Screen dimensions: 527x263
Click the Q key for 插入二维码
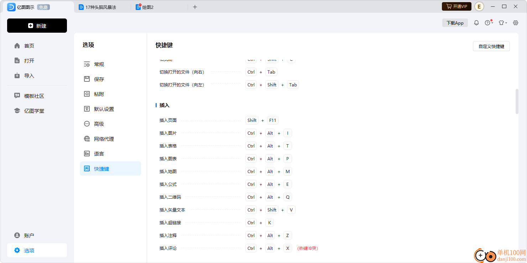(x=288, y=197)
